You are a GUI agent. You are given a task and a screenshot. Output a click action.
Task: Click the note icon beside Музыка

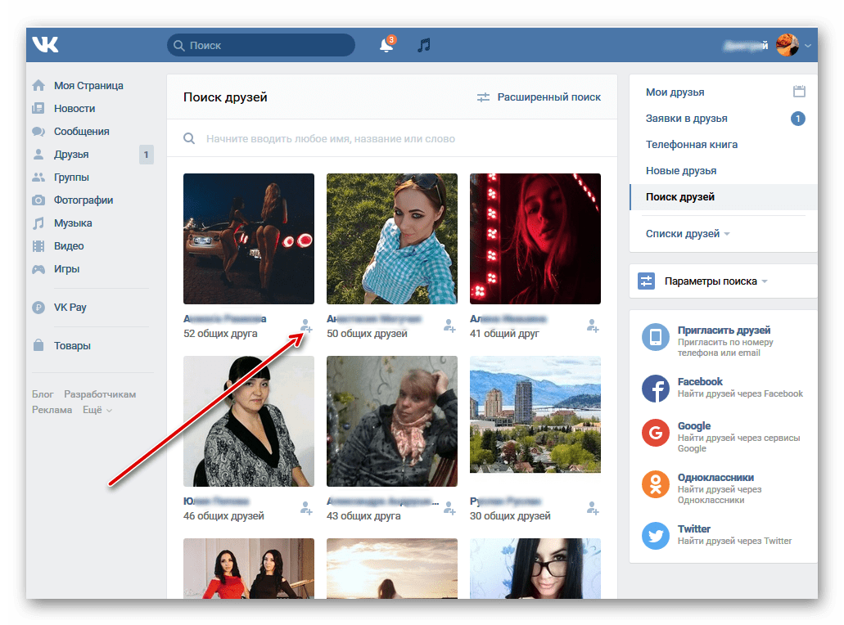tap(38, 223)
